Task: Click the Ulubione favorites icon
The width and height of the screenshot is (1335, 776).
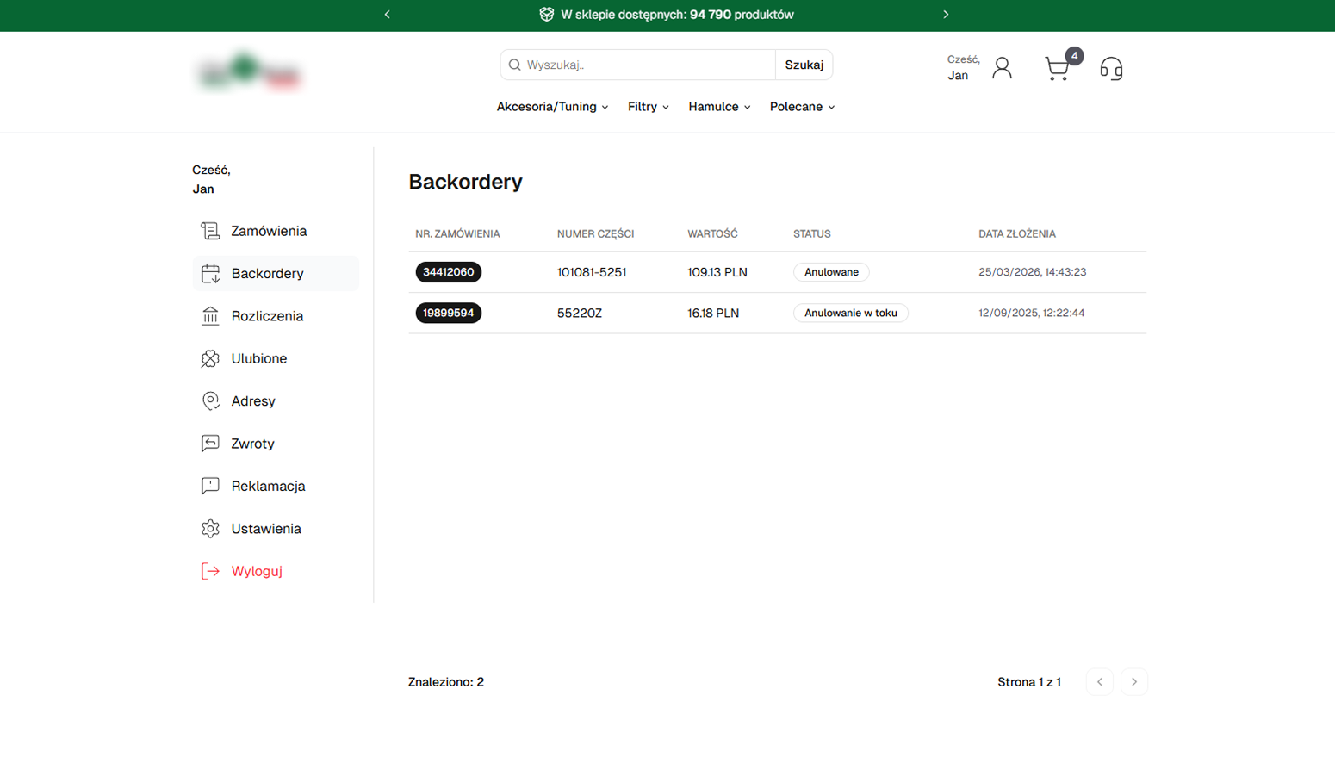Action: coord(210,358)
